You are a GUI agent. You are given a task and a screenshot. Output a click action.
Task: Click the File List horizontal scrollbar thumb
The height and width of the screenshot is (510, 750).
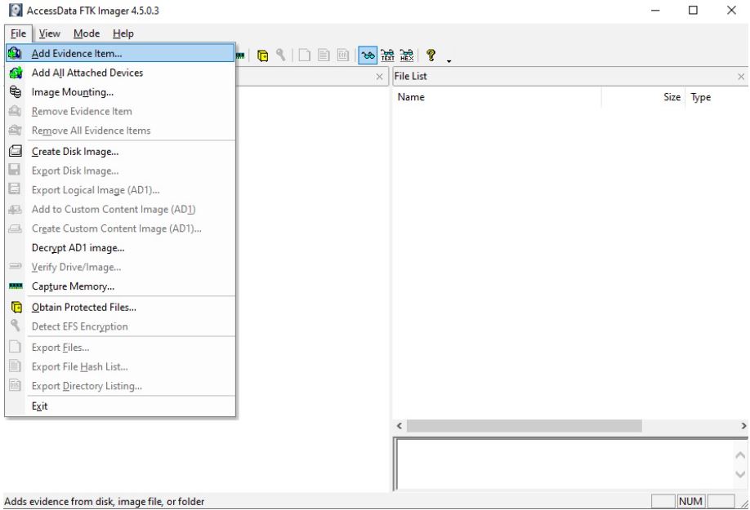(524, 425)
